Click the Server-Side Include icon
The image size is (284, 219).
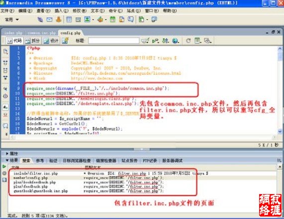pos(122,19)
